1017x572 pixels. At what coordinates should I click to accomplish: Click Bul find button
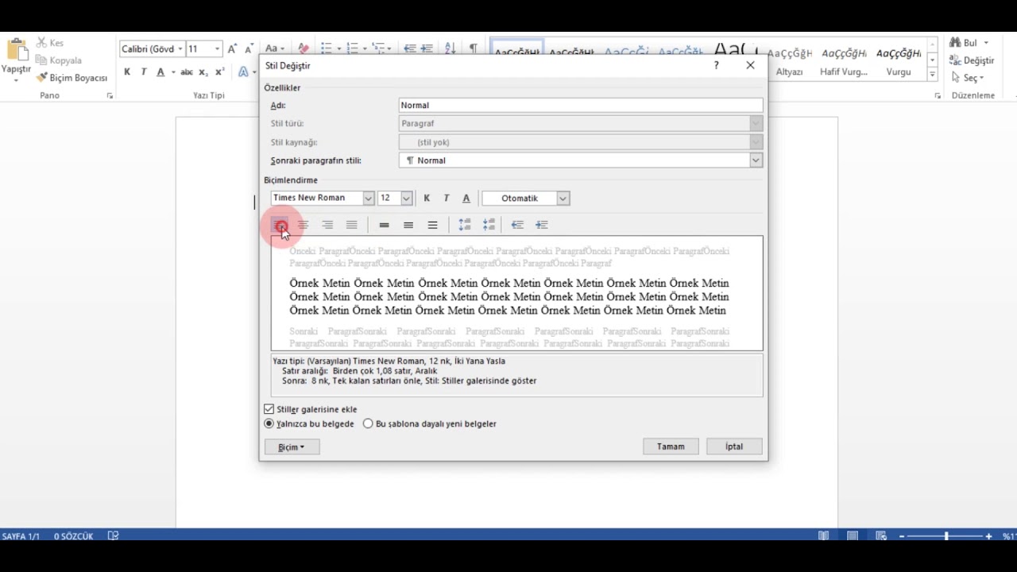coord(964,43)
